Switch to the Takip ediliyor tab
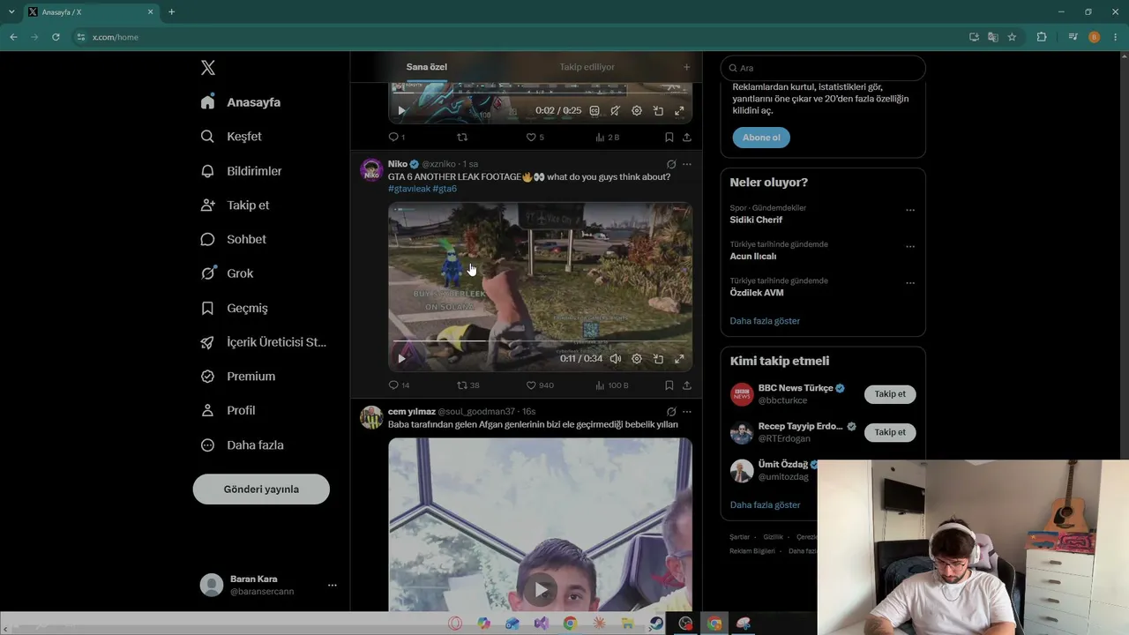 pos(587,67)
